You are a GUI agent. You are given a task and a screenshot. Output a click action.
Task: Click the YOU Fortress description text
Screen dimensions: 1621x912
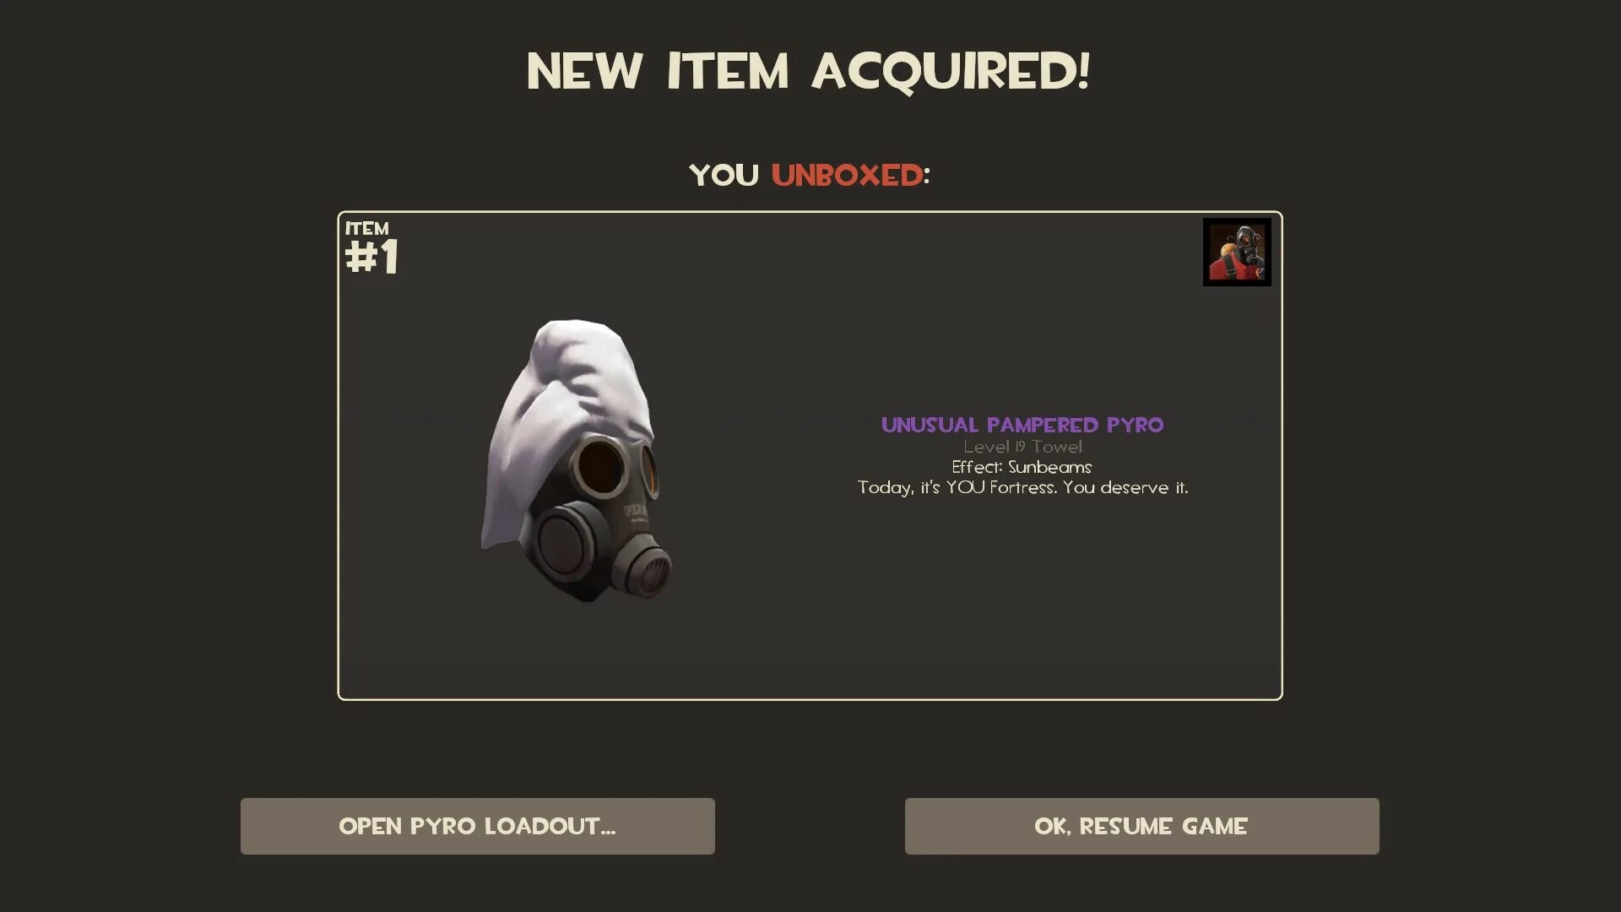(1022, 487)
